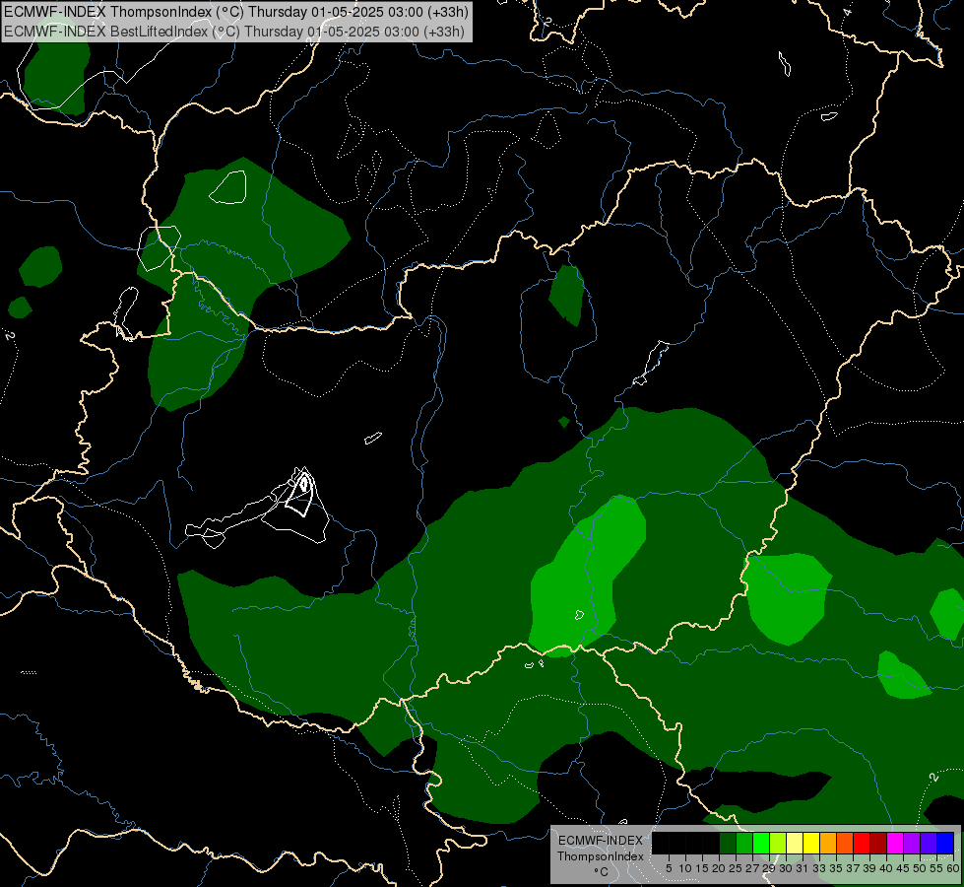Click the contour label 4 near top right
The width and height of the screenshot is (964, 887).
(847, 12)
